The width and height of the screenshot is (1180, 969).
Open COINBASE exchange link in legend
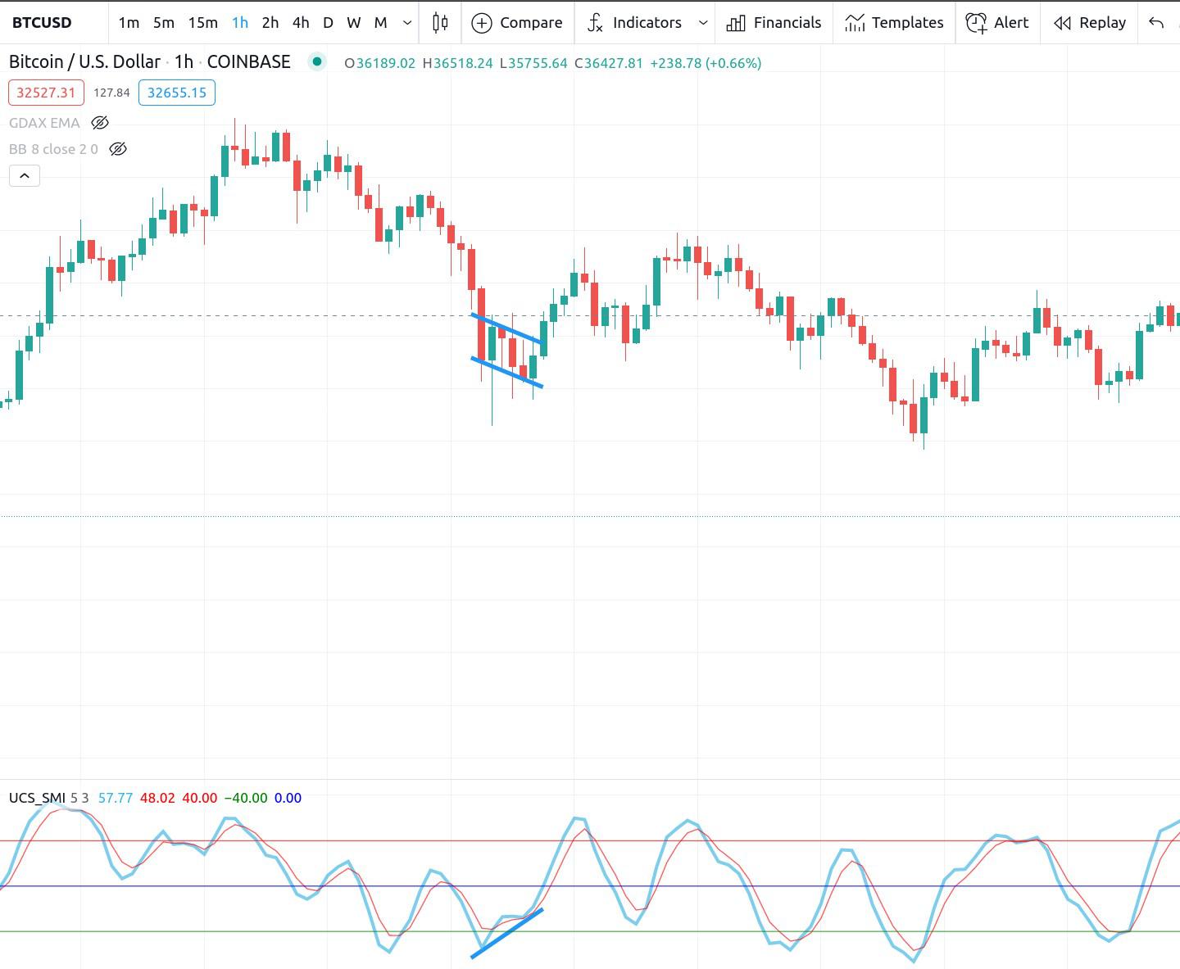248,61
